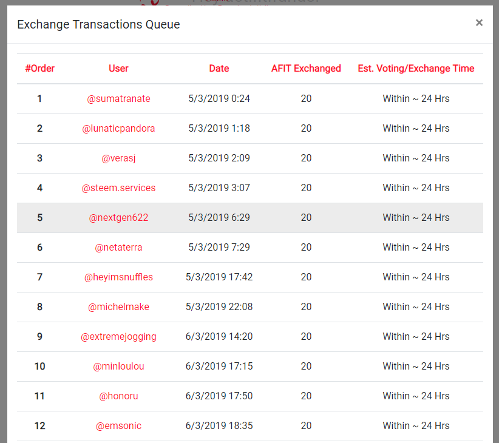Viewport: 499px width, 443px height.
Task: Click the @minloulou user link
Action: tap(118, 366)
